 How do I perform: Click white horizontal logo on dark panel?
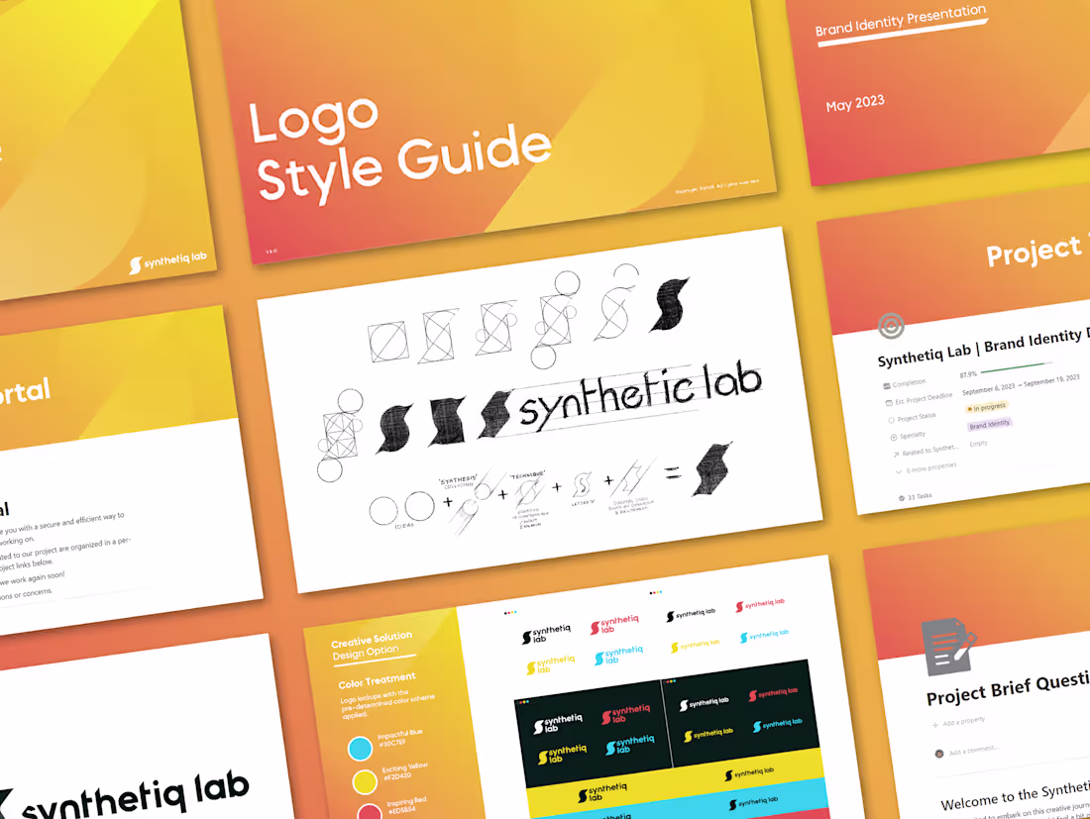(x=705, y=703)
